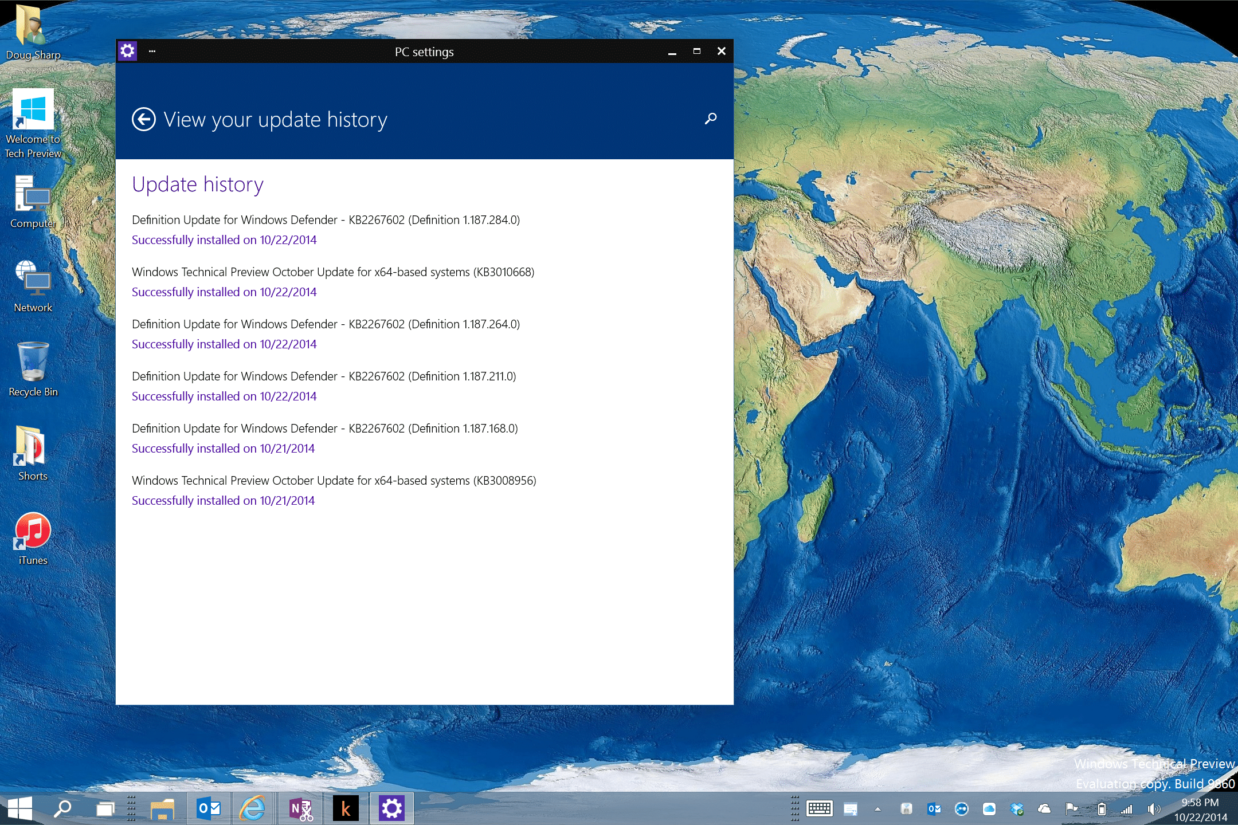This screenshot has height=825, width=1238.
Task: Select 'Update history' heading
Action: [x=198, y=184]
